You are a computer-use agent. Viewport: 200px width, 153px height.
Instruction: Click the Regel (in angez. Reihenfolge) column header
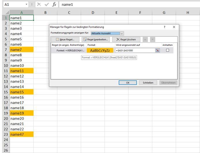(x=69, y=45)
